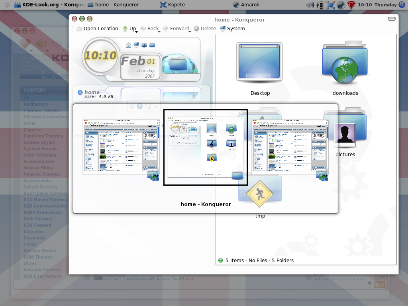The height and width of the screenshot is (306, 408).
Task: Click the red ruby gem tray icon
Action: [351, 5]
